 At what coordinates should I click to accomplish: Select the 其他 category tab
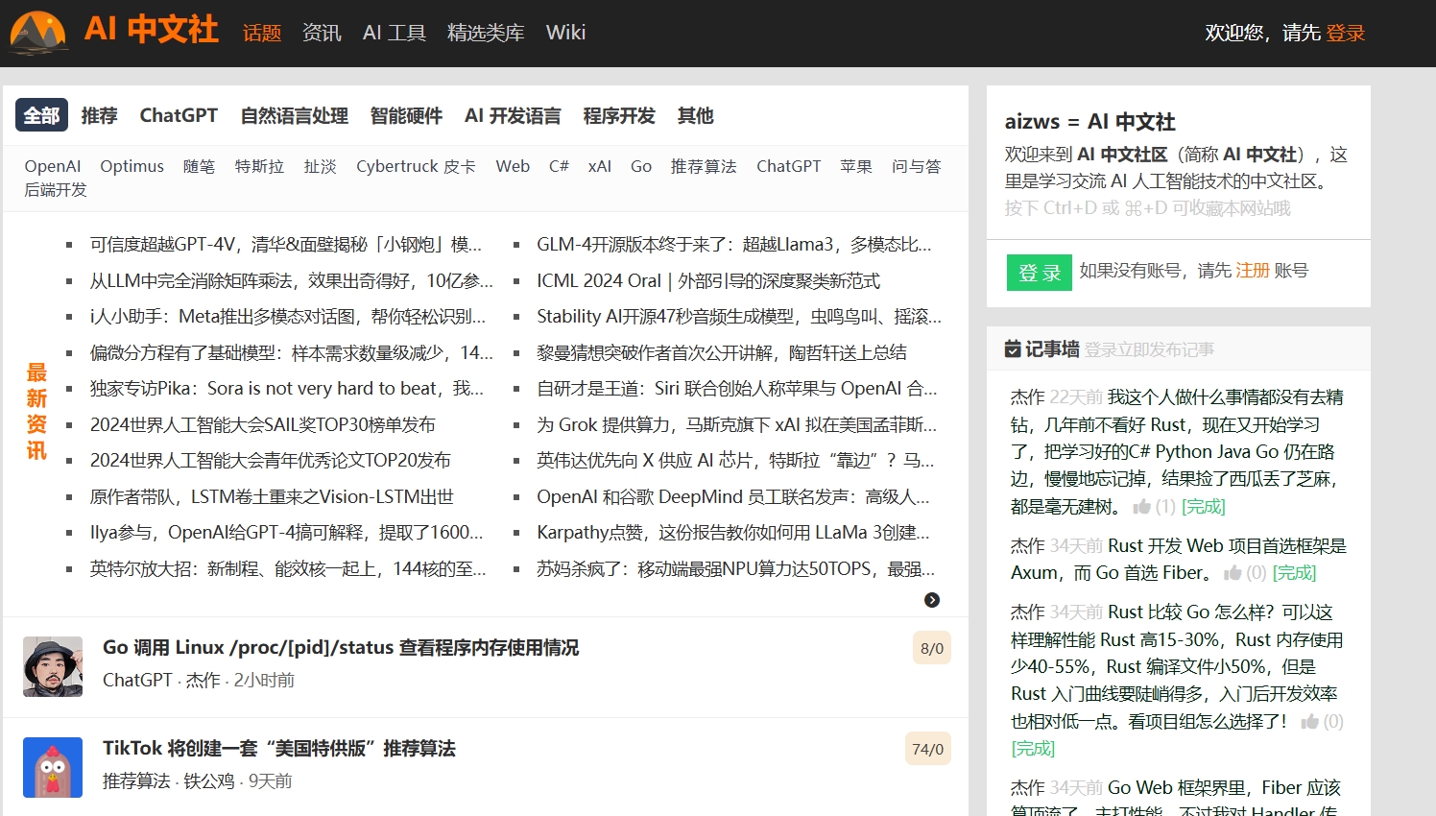click(696, 115)
